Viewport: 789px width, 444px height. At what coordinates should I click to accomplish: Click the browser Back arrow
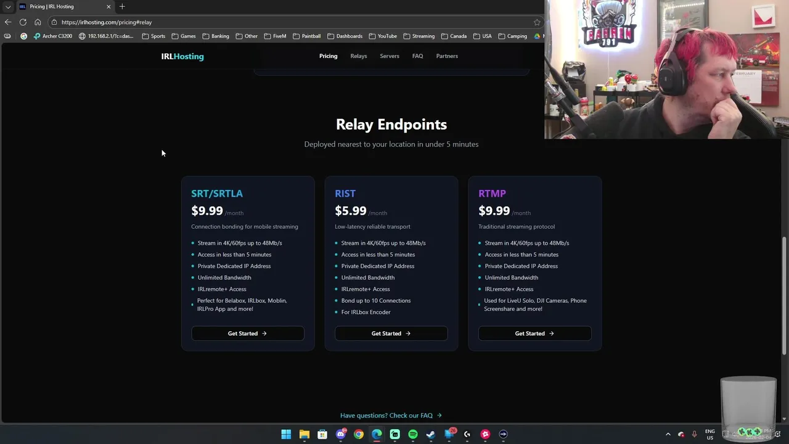[x=8, y=22]
